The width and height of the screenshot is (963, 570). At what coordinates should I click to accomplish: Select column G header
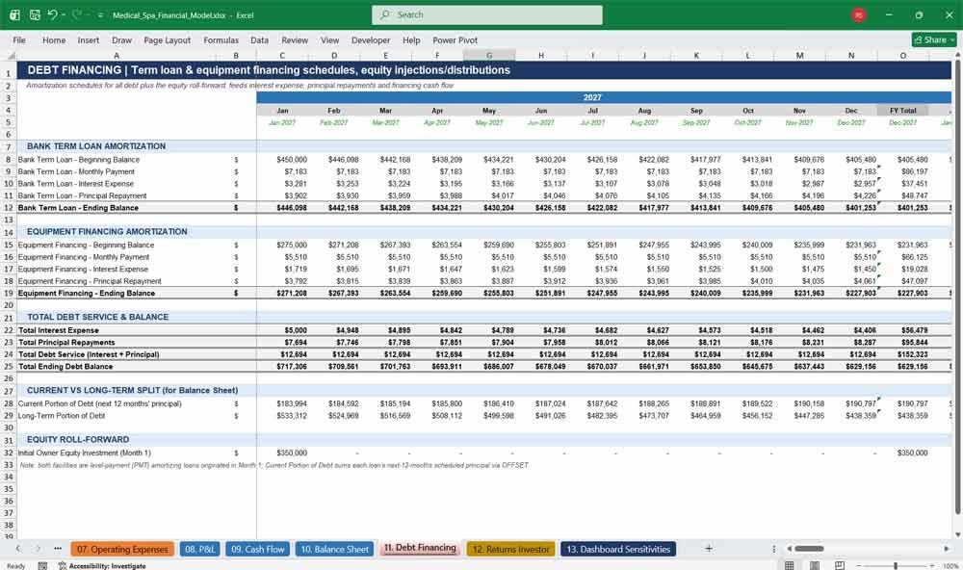489,55
